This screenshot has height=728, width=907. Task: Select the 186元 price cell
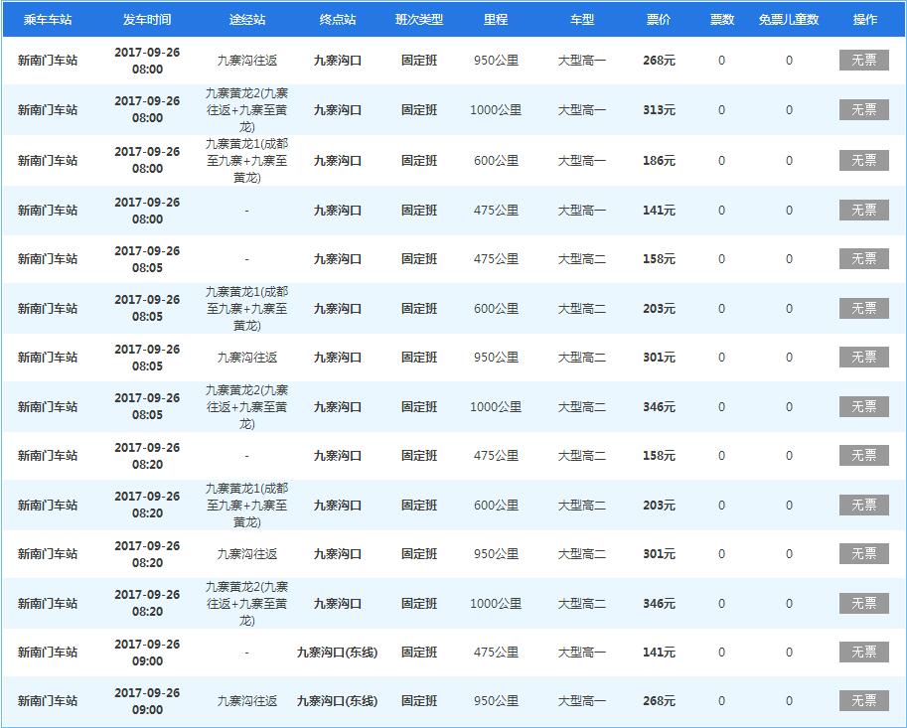(x=659, y=160)
